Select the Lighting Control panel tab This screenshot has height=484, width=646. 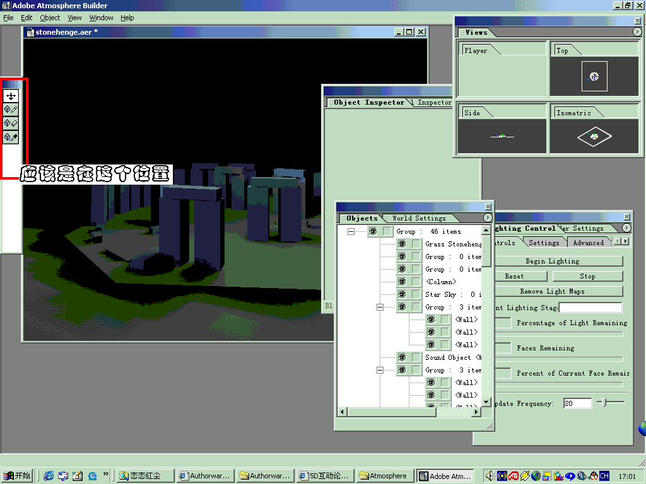(524, 228)
